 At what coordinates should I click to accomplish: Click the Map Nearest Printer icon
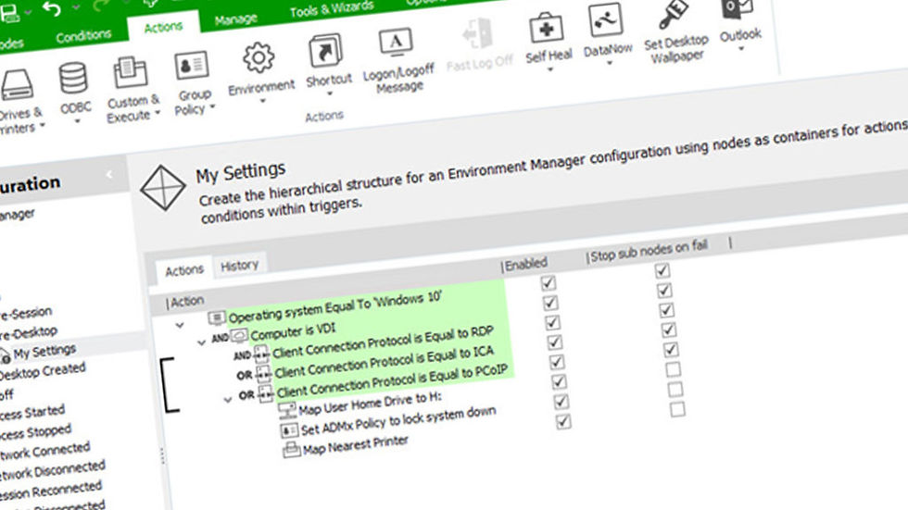(x=291, y=449)
